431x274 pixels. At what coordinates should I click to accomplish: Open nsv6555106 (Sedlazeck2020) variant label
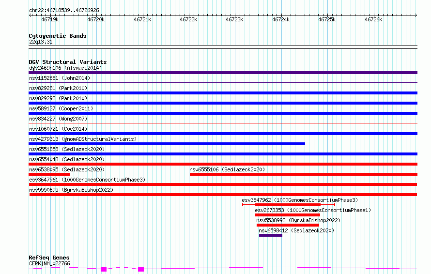[227, 169]
